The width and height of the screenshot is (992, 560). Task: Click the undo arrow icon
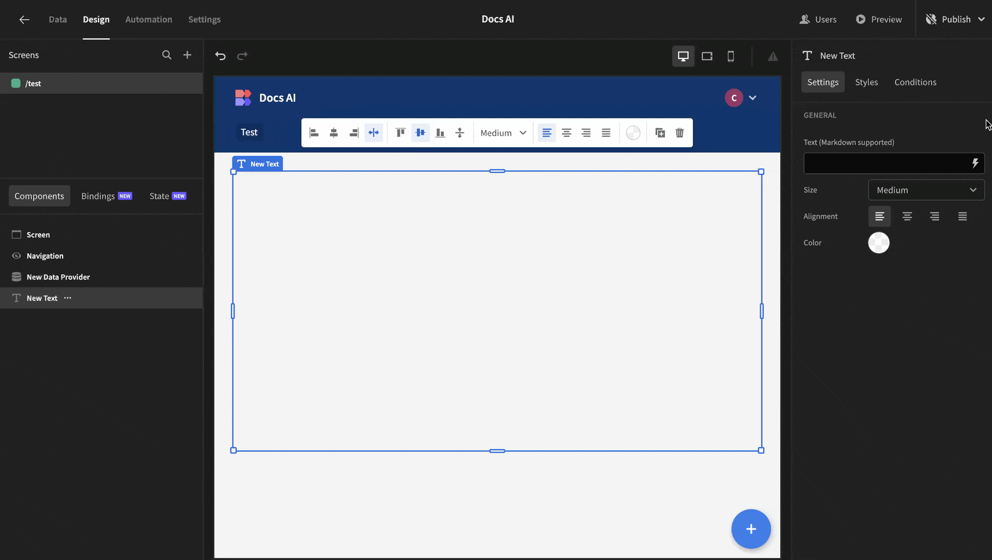pos(221,56)
